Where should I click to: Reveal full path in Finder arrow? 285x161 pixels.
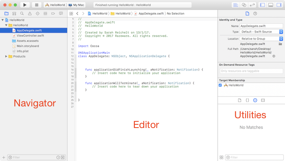(x=274, y=56)
